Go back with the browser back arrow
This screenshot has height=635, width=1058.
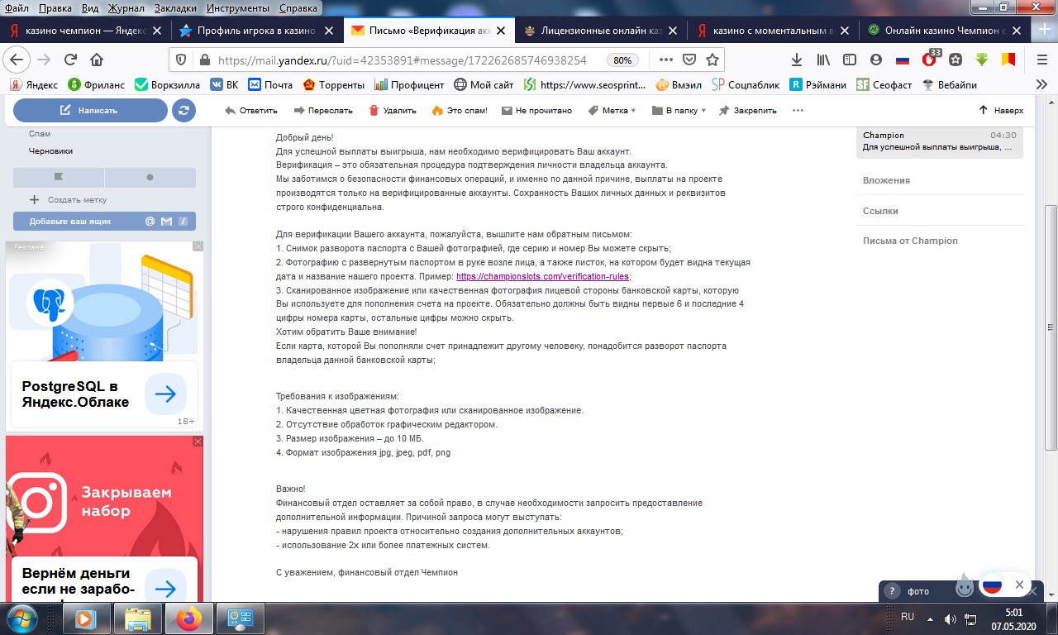pos(17,60)
